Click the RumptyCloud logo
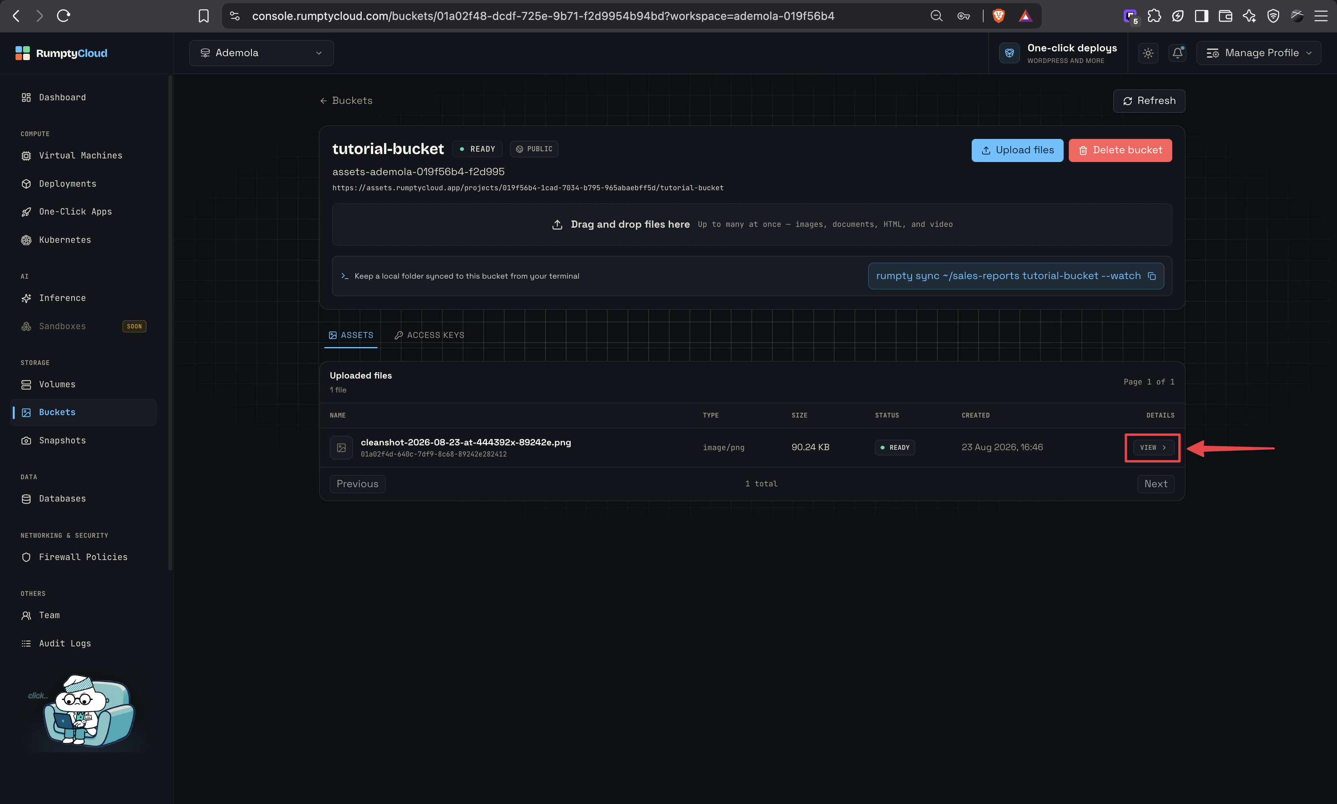Screen dimensions: 1337x804 pos(61,53)
